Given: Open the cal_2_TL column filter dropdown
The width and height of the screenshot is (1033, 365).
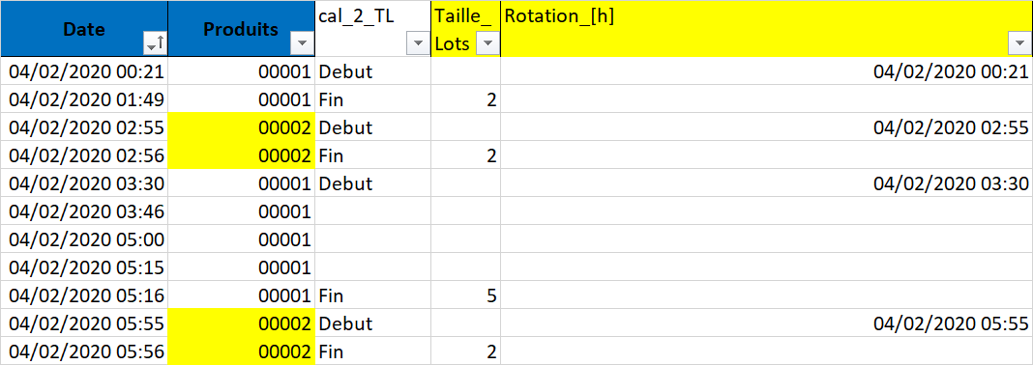Looking at the screenshot, I should (x=418, y=44).
